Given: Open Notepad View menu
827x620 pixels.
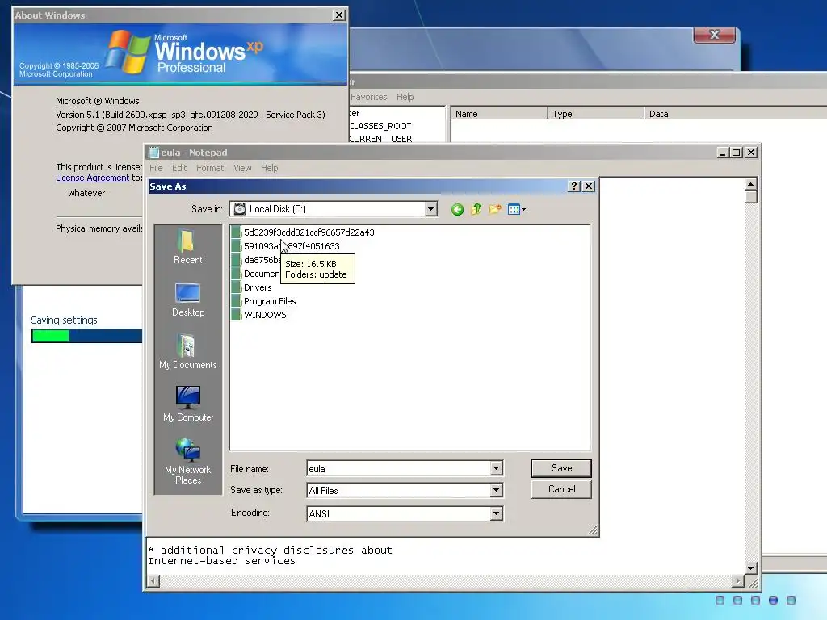Looking at the screenshot, I should coord(242,168).
